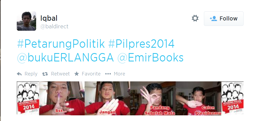Open the photo captioned Sst...
This screenshot has height=121, width=253.
(62, 98)
